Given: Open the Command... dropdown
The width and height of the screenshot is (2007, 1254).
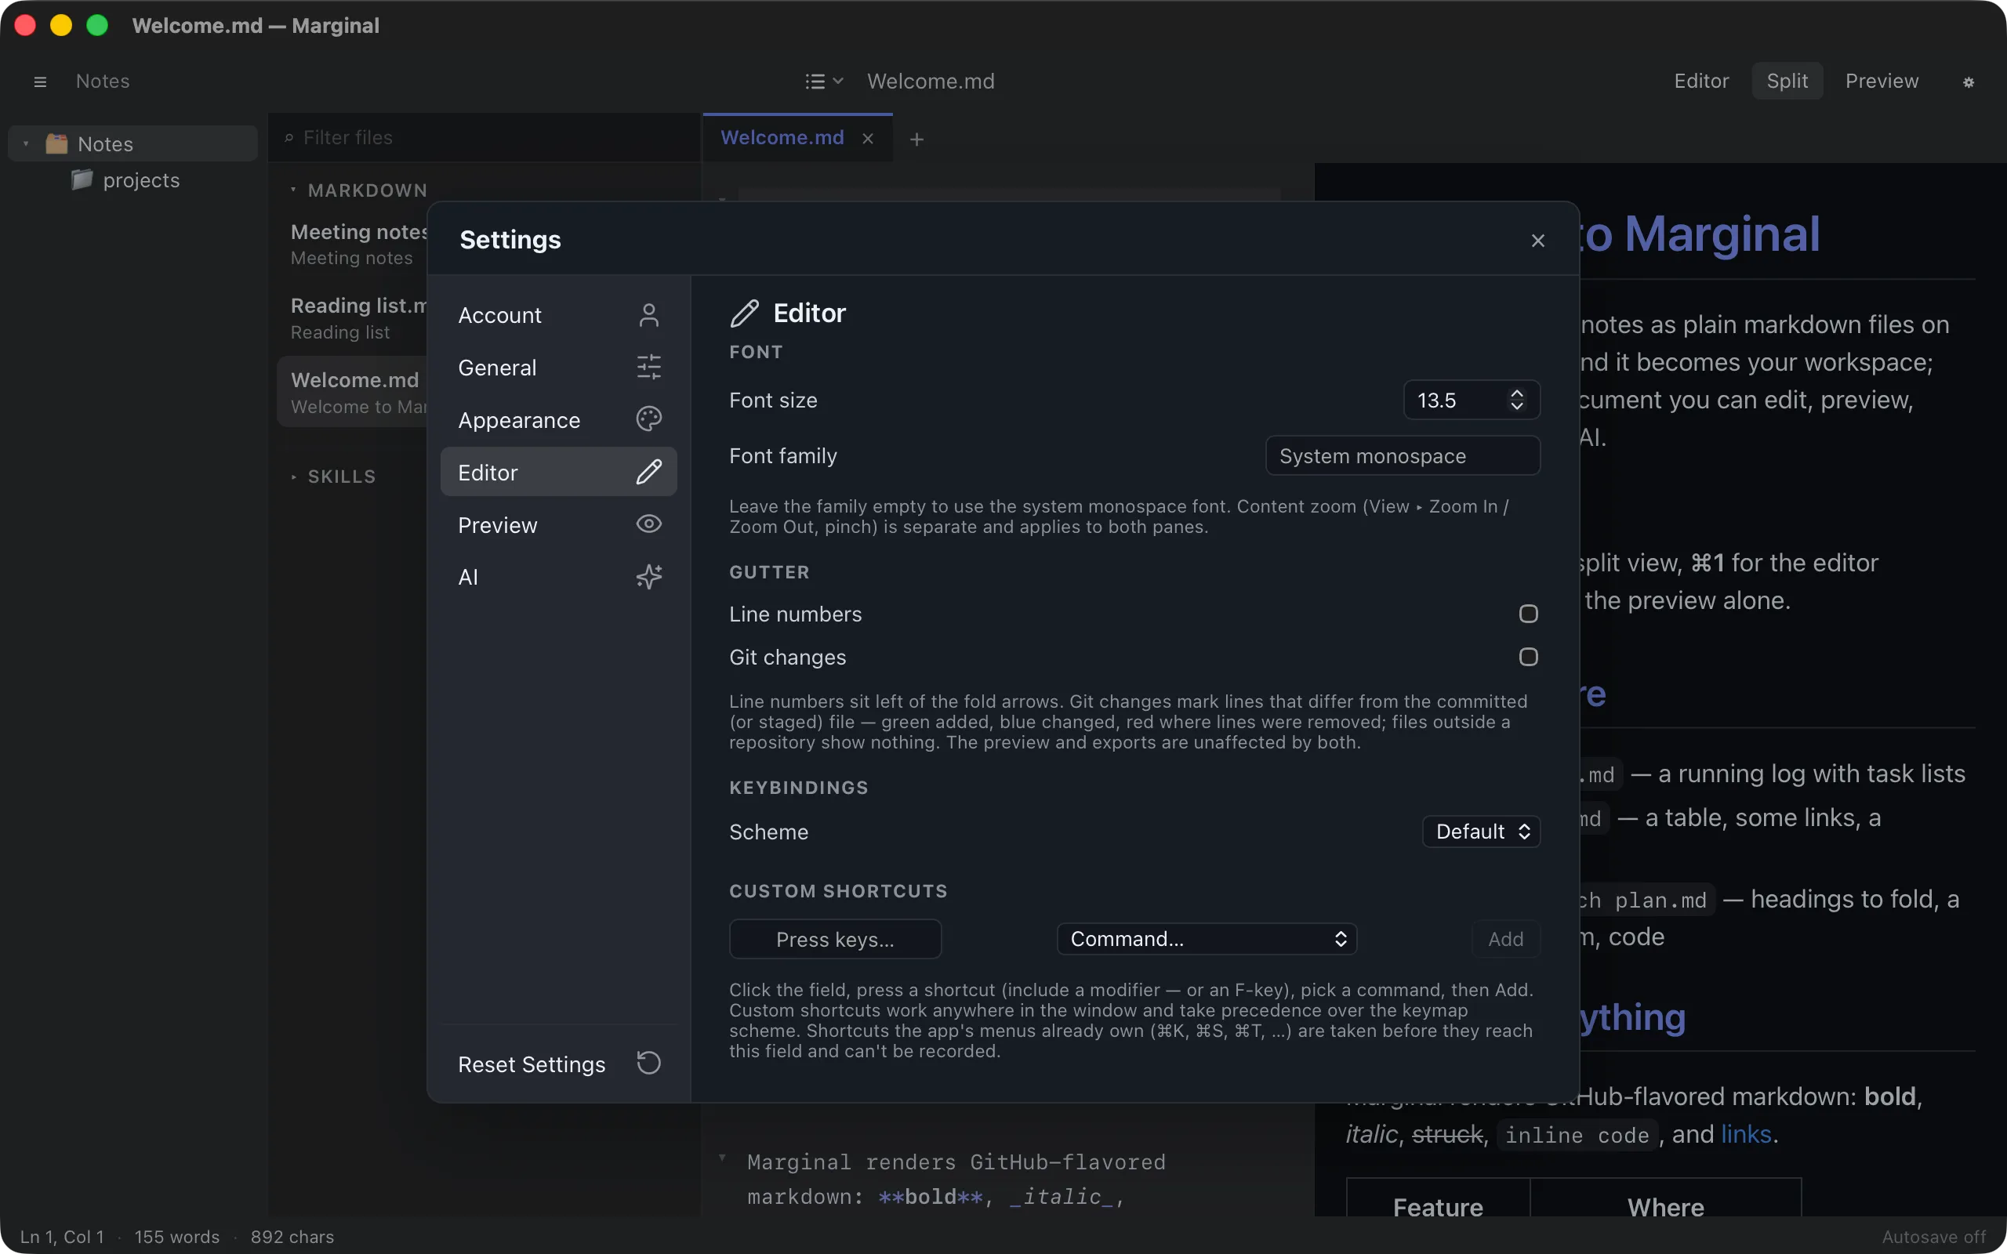Looking at the screenshot, I should pyautogui.click(x=1207, y=939).
